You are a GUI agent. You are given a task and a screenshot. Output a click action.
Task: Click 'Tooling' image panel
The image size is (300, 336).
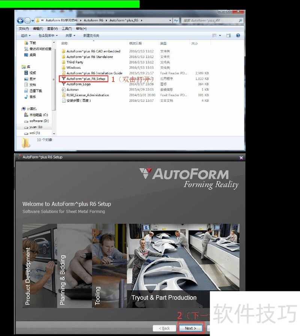click(x=109, y=266)
